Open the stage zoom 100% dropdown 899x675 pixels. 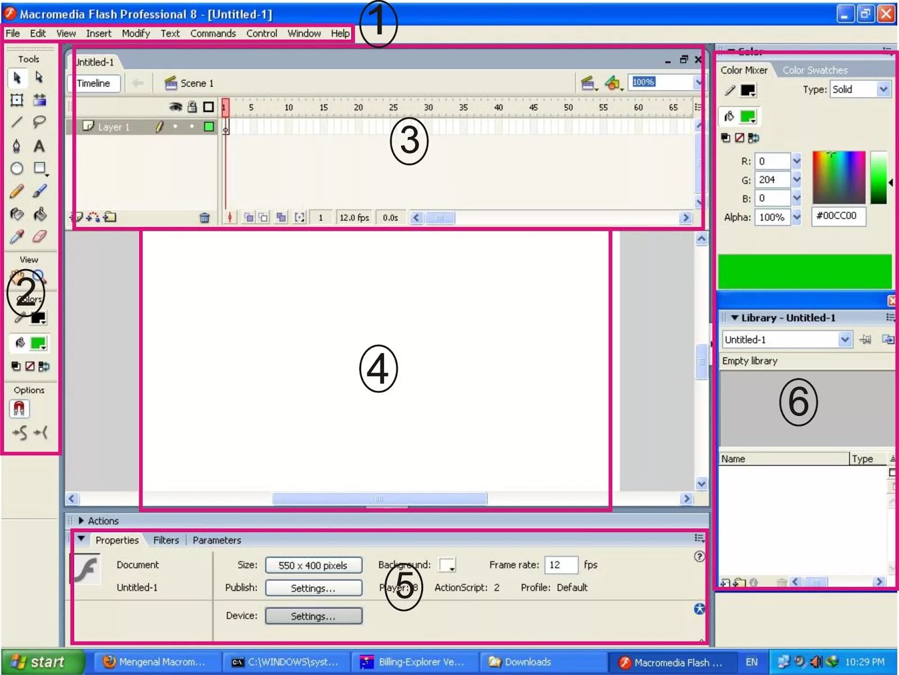pyautogui.click(x=698, y=83)
